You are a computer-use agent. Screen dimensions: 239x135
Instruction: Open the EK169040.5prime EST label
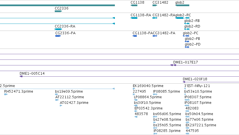pos(148,86)
